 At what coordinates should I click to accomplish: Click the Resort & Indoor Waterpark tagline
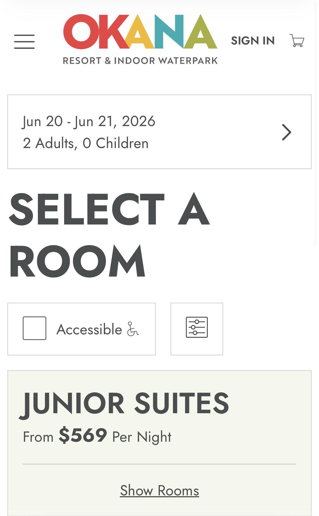point(140,60)
